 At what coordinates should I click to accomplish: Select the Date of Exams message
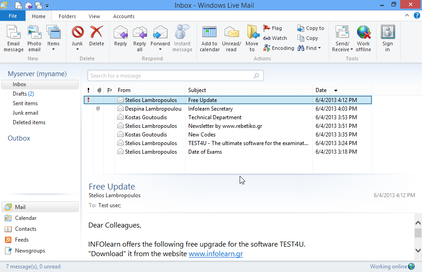tap(228, 151)
